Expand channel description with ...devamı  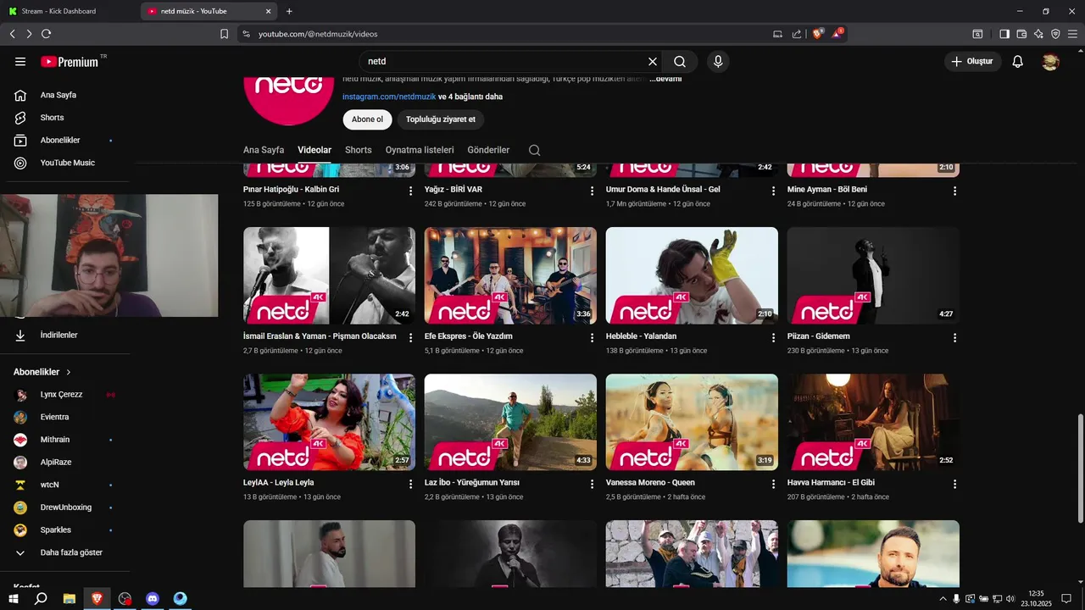point(665,79)
